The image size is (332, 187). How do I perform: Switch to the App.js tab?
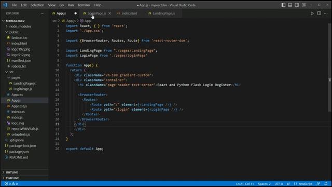tap(61, 14)
